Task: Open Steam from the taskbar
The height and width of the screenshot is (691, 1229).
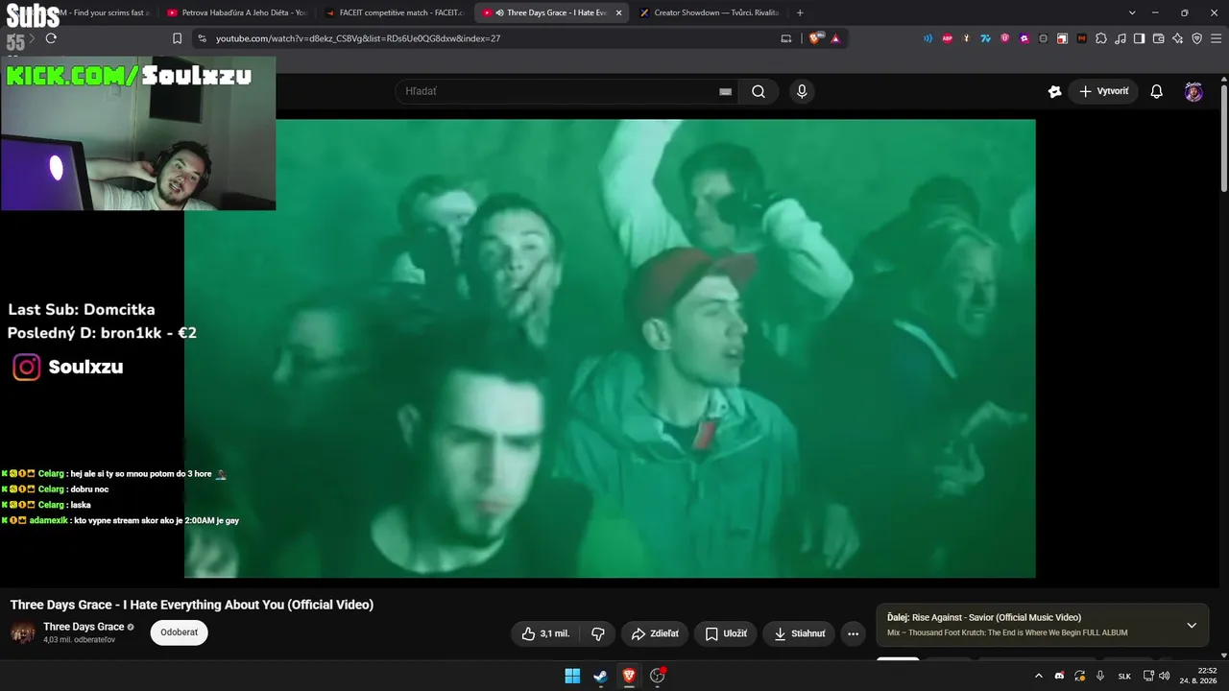Action: point(600,676)
